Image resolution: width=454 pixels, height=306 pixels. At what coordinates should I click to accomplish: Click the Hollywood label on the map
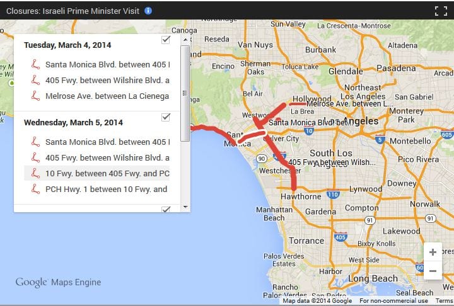pyautogui.click(x=312, y=99)
